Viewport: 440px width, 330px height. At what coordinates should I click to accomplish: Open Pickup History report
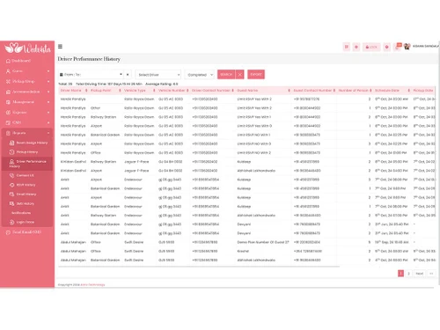pos(27,152)
